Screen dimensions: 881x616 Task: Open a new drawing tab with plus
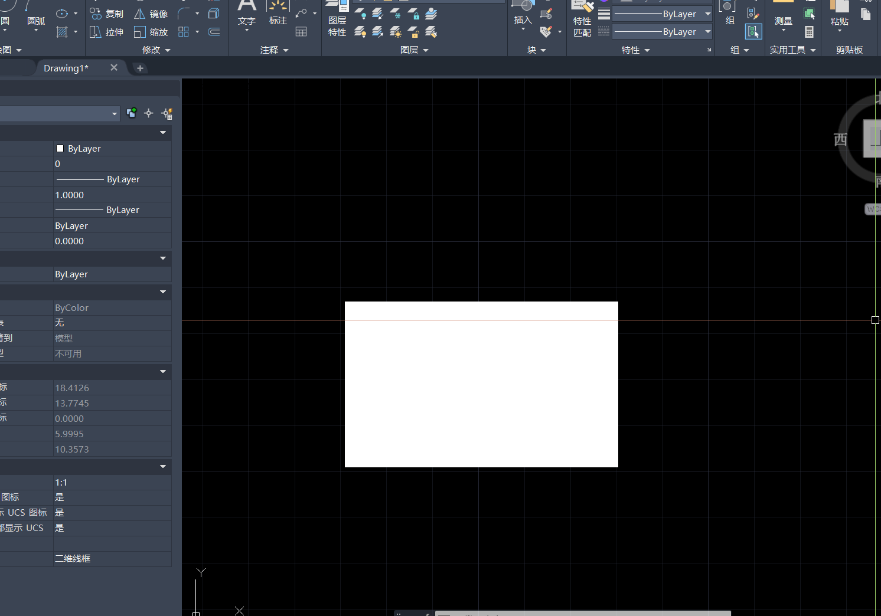(140, 68)
